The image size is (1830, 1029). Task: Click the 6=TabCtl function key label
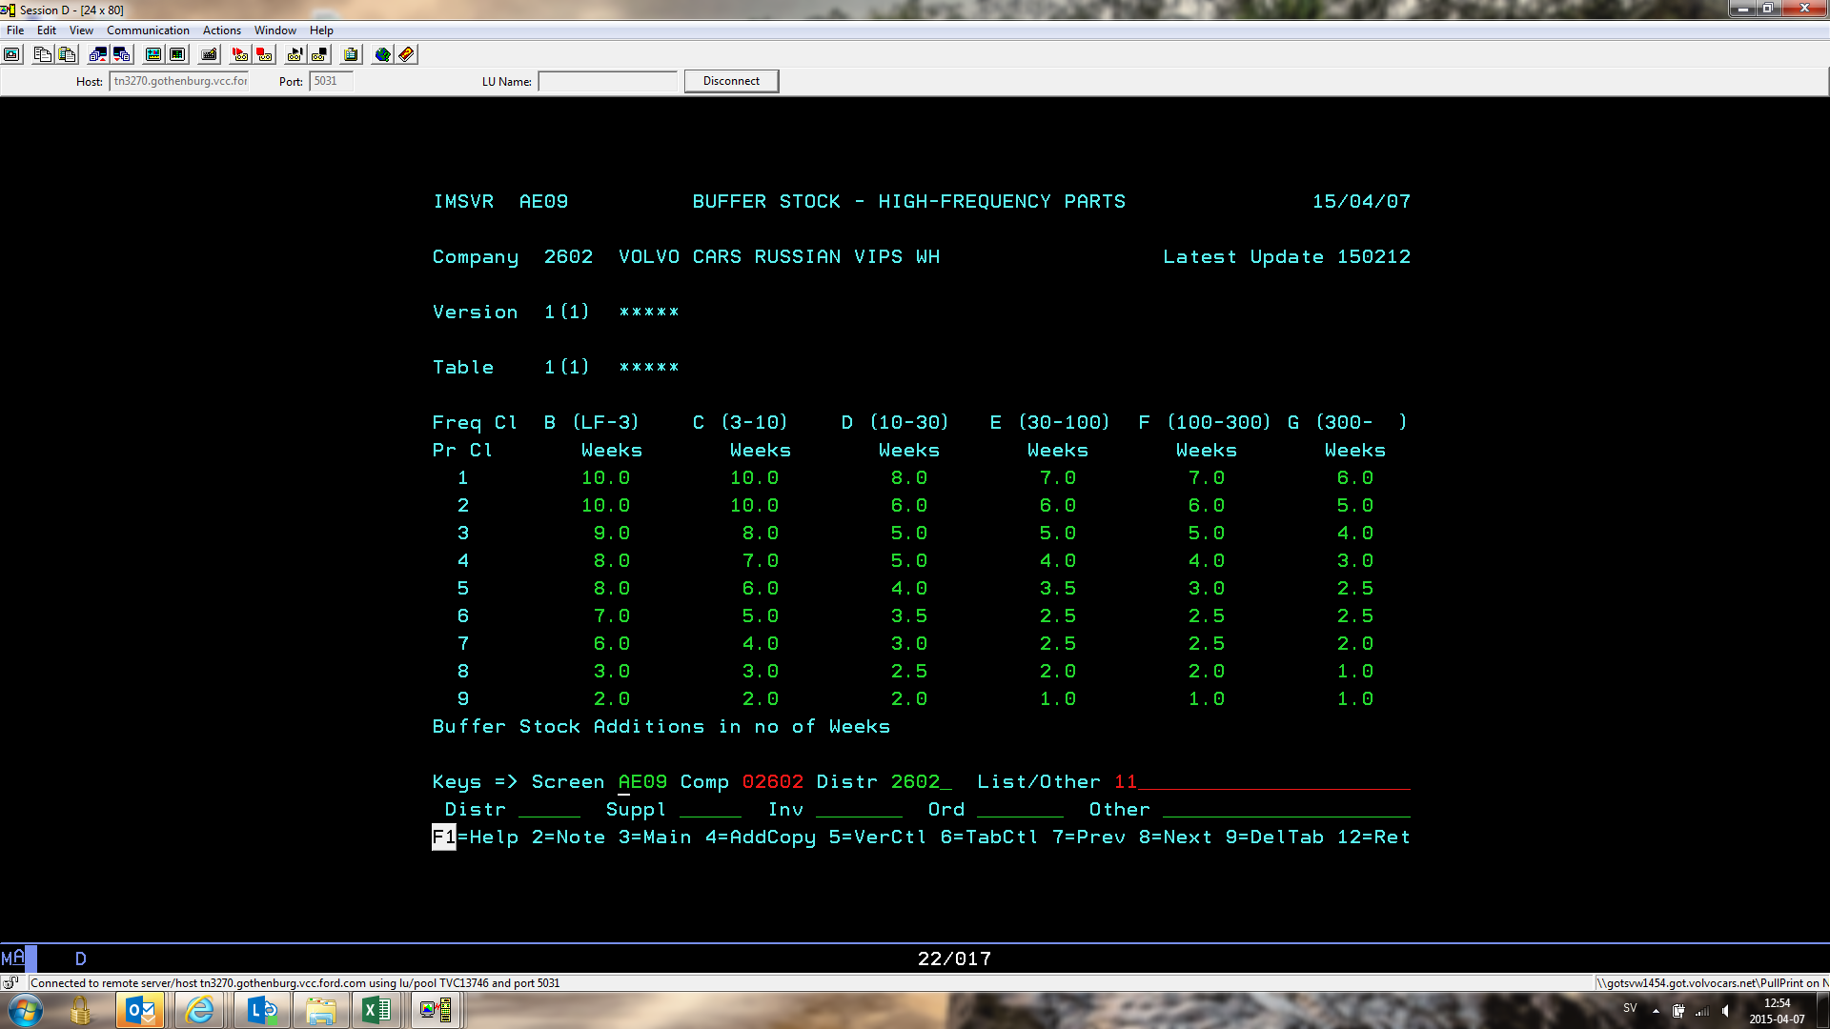tap(989, 837)
